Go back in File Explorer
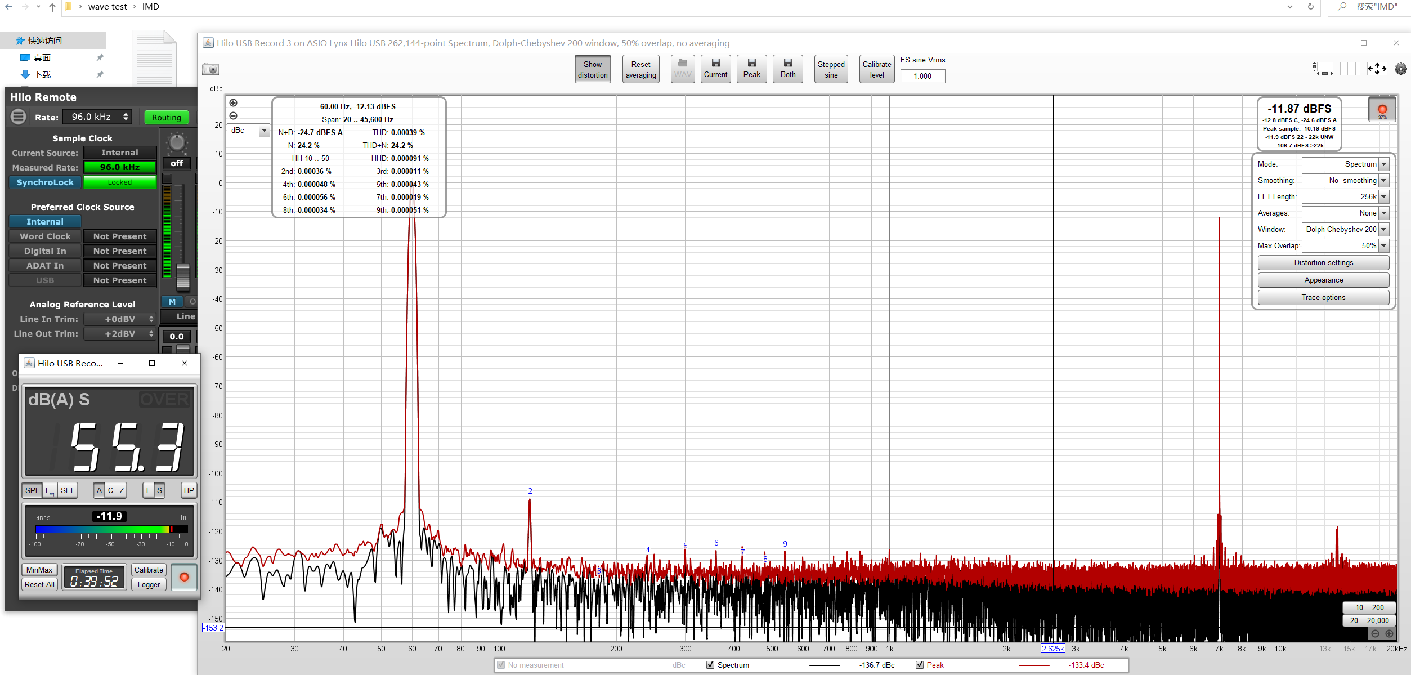 [8, 7]
